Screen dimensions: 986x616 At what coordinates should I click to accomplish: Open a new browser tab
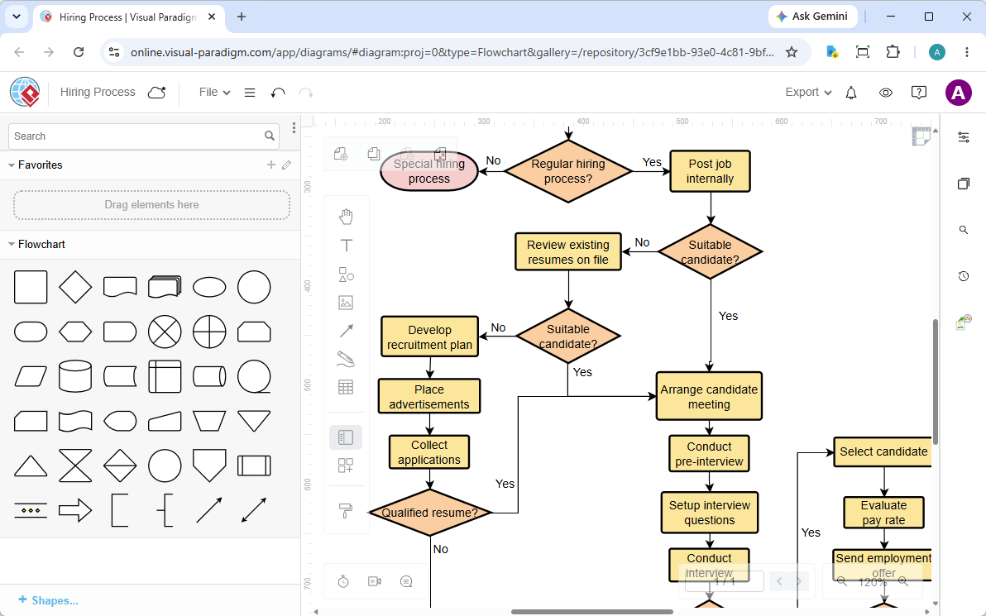click(242, 17)
